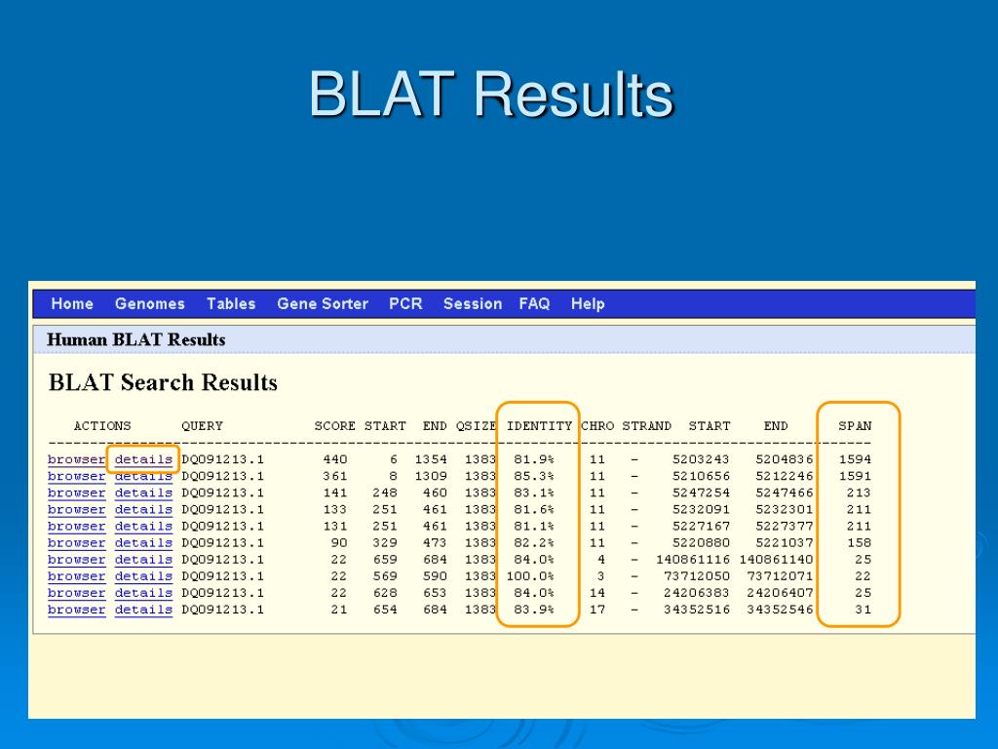
Task: Click the SPAN column header
Action: [x=855, y=425]
